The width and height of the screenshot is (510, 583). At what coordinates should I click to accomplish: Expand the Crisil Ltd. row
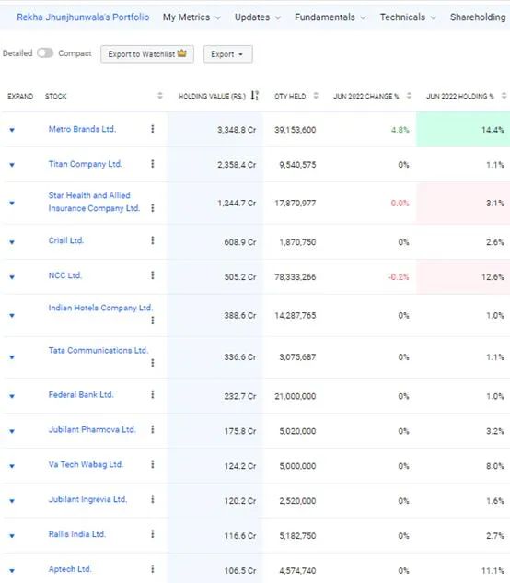12,242
